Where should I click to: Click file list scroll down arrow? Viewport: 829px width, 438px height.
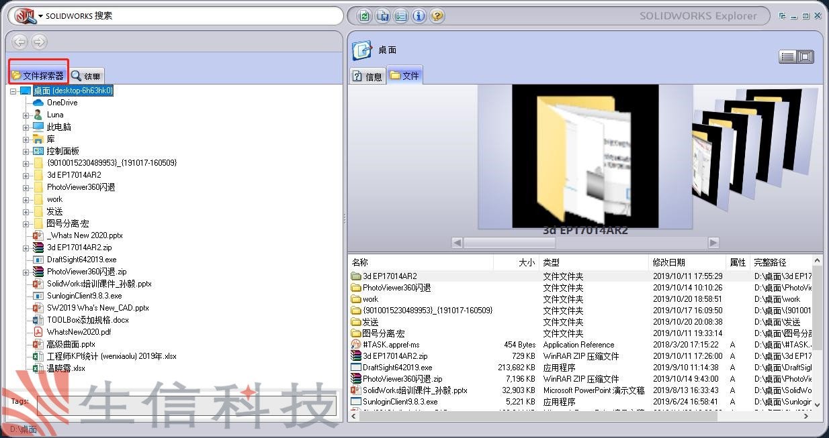pyautogui.click(x=817, y=404)
